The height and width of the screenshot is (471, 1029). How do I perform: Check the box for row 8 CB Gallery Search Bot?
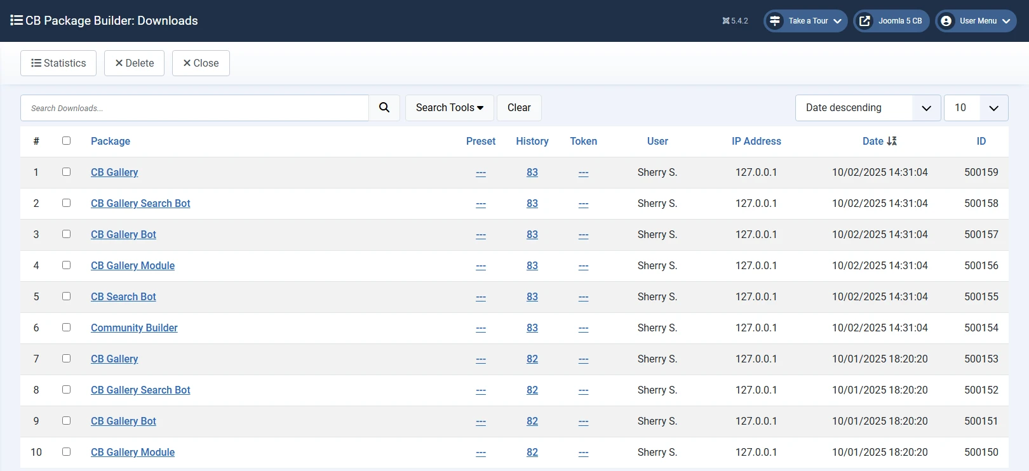click(x=66, y=390)
